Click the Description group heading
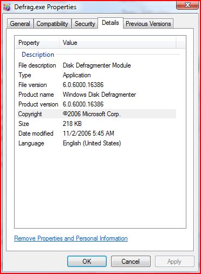201x274 pixels. pyautogui.click(x=38, y=55)
